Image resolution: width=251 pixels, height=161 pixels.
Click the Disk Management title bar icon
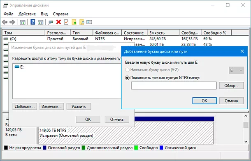click(x=5, y=5)
